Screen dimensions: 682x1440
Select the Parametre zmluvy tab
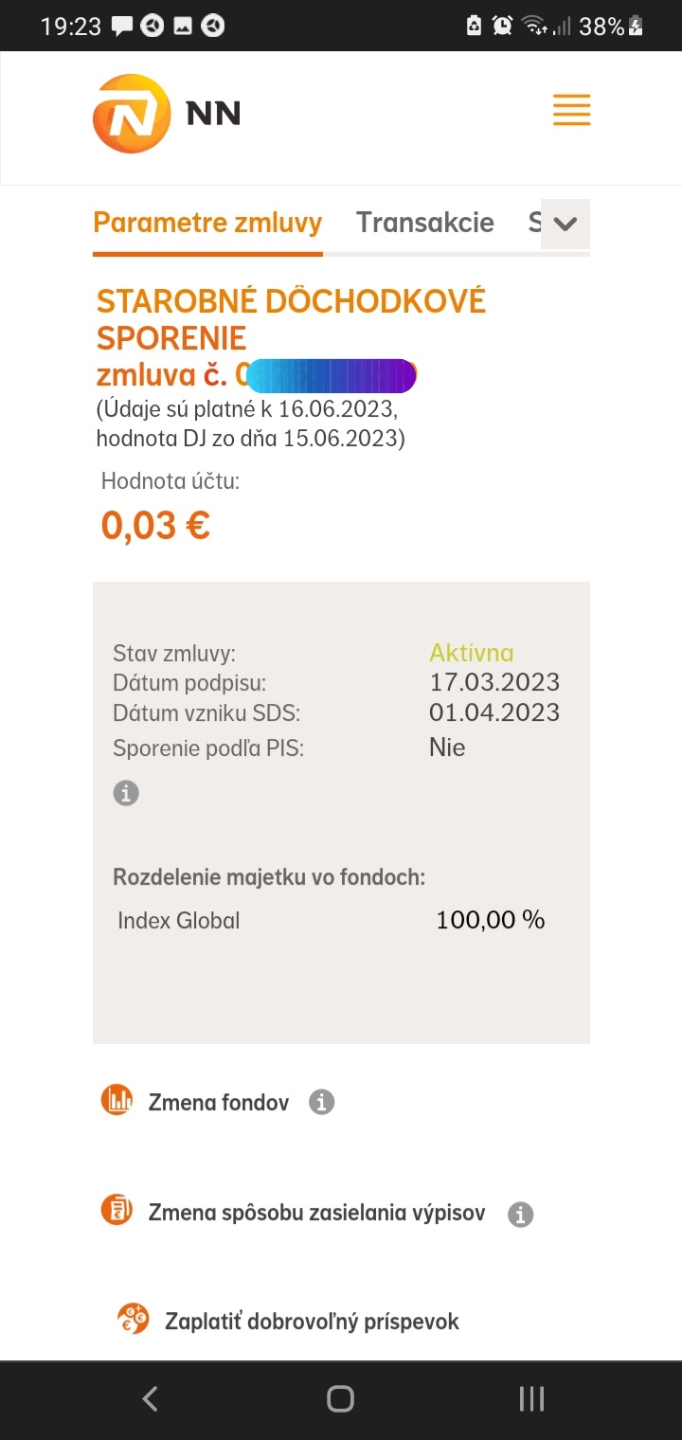tap(207, 223)
